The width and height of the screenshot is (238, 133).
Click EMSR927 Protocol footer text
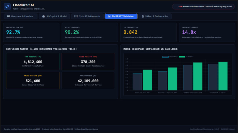click(228, 129)
